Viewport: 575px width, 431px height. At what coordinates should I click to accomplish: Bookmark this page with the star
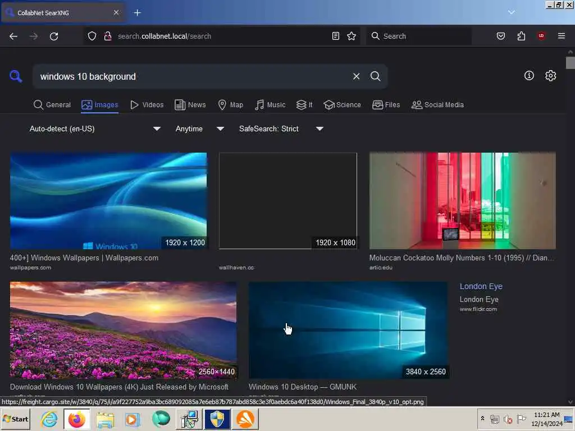click(352, 36)
